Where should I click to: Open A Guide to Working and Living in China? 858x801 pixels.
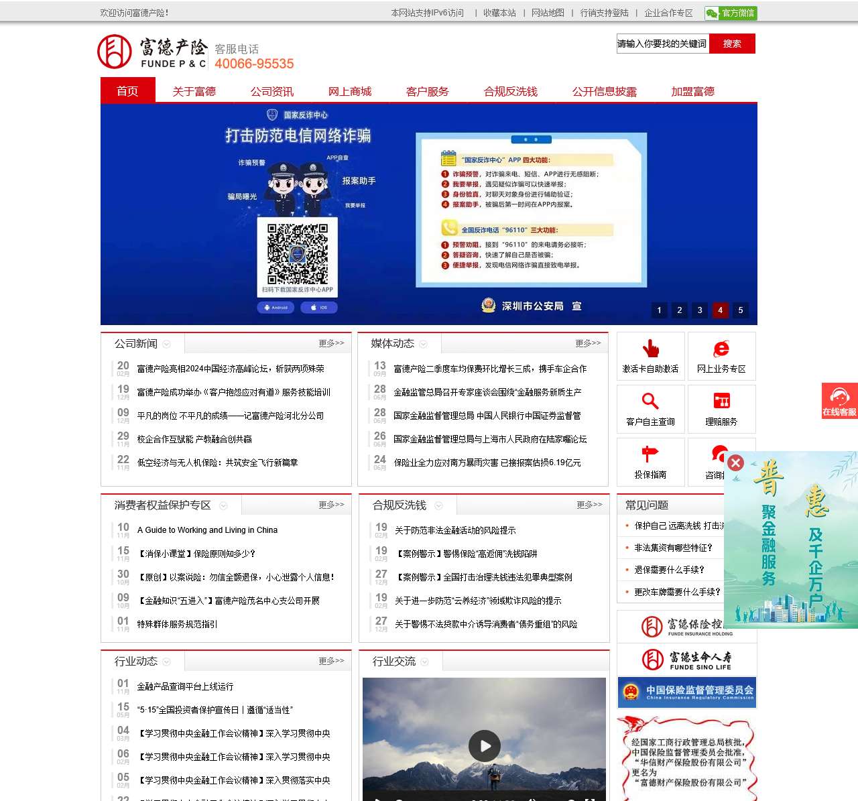click(x=207, y=530)
